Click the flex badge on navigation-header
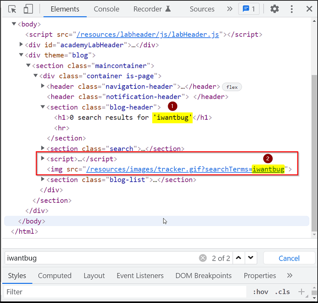This screenshot has width=318, height=303. coord(232,87)
